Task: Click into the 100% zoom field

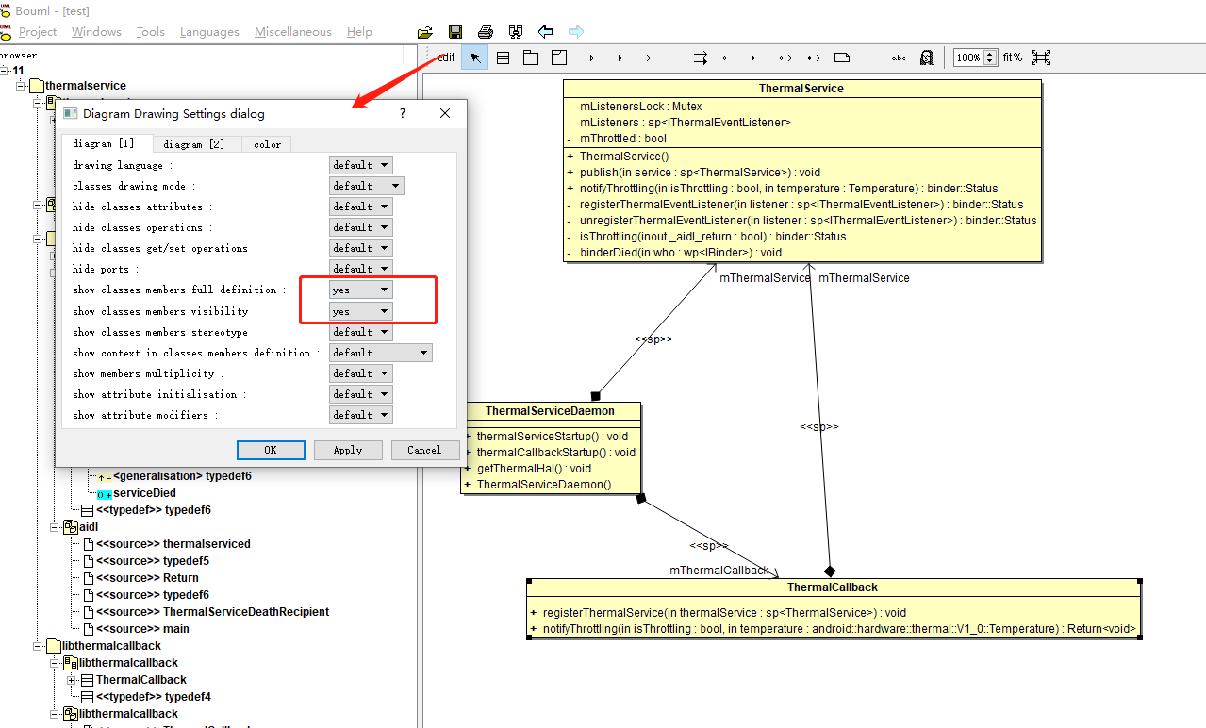Action: tap(968, 58)
